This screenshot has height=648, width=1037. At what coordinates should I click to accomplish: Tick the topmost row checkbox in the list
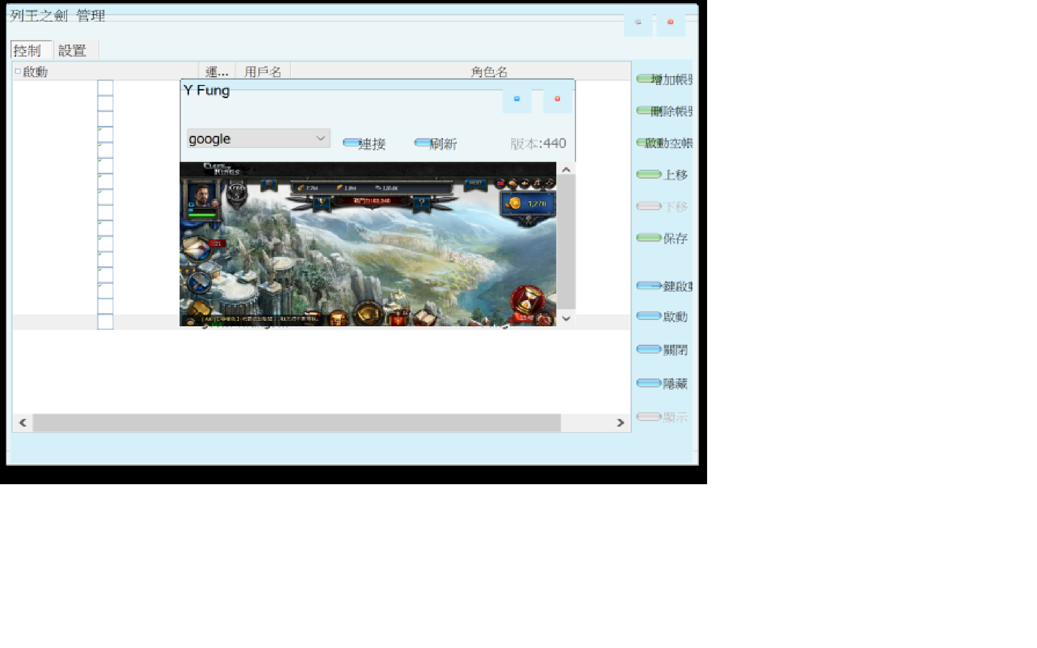[105, 88]
